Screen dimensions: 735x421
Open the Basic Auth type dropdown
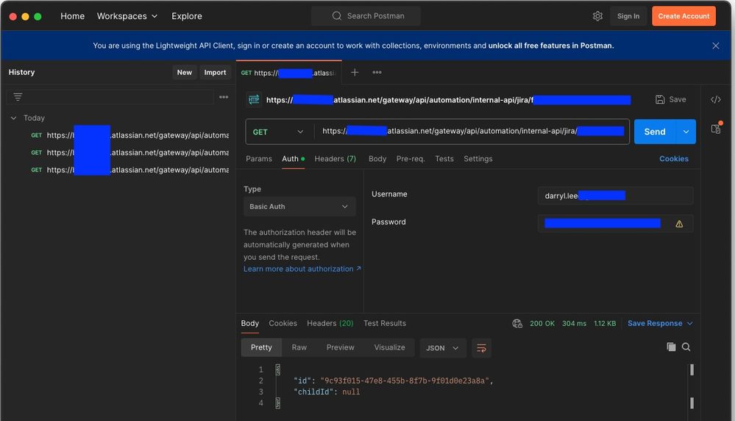(299, 207)
